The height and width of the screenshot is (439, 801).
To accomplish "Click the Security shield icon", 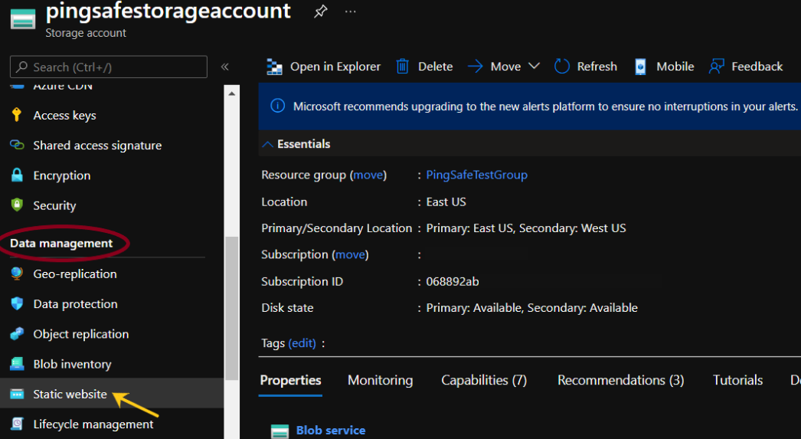I will (x=17, y=205).
